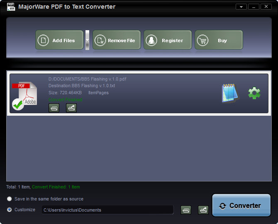Click the Buy toolbar item

coord(219,40)
